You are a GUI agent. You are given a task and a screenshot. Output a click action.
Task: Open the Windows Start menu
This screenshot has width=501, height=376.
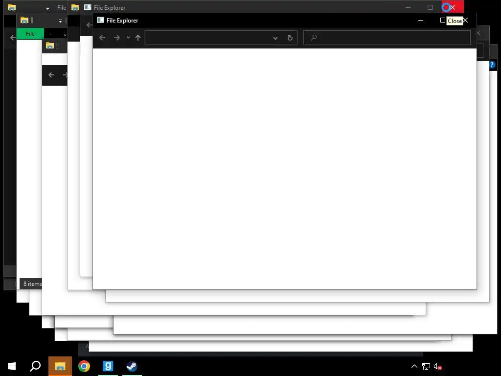coord(12,366)
